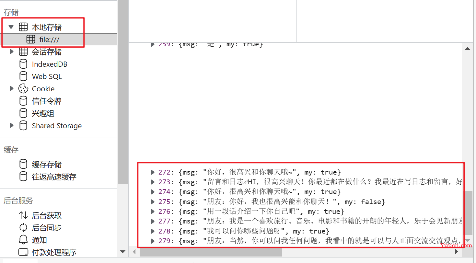Click the value text of entry 276

(x=261, y=212)
